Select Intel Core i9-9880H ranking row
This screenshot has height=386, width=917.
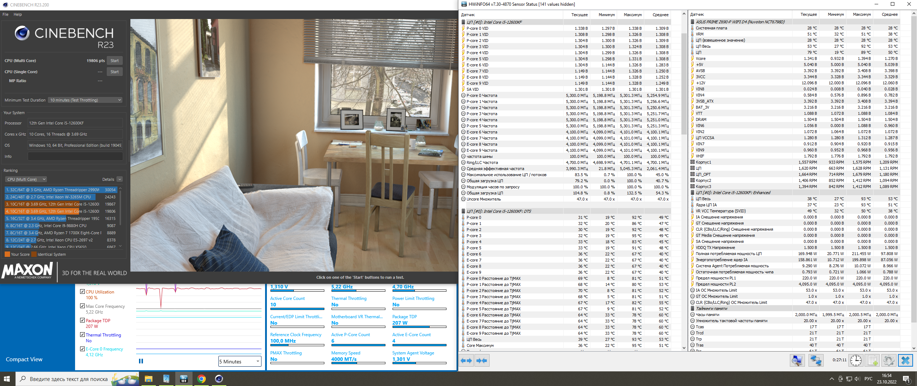(60, 226)
